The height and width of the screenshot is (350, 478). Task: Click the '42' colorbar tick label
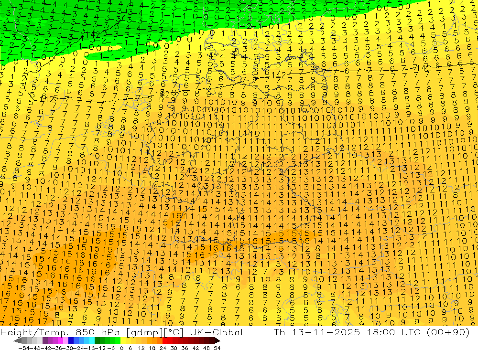click(196, 348)
